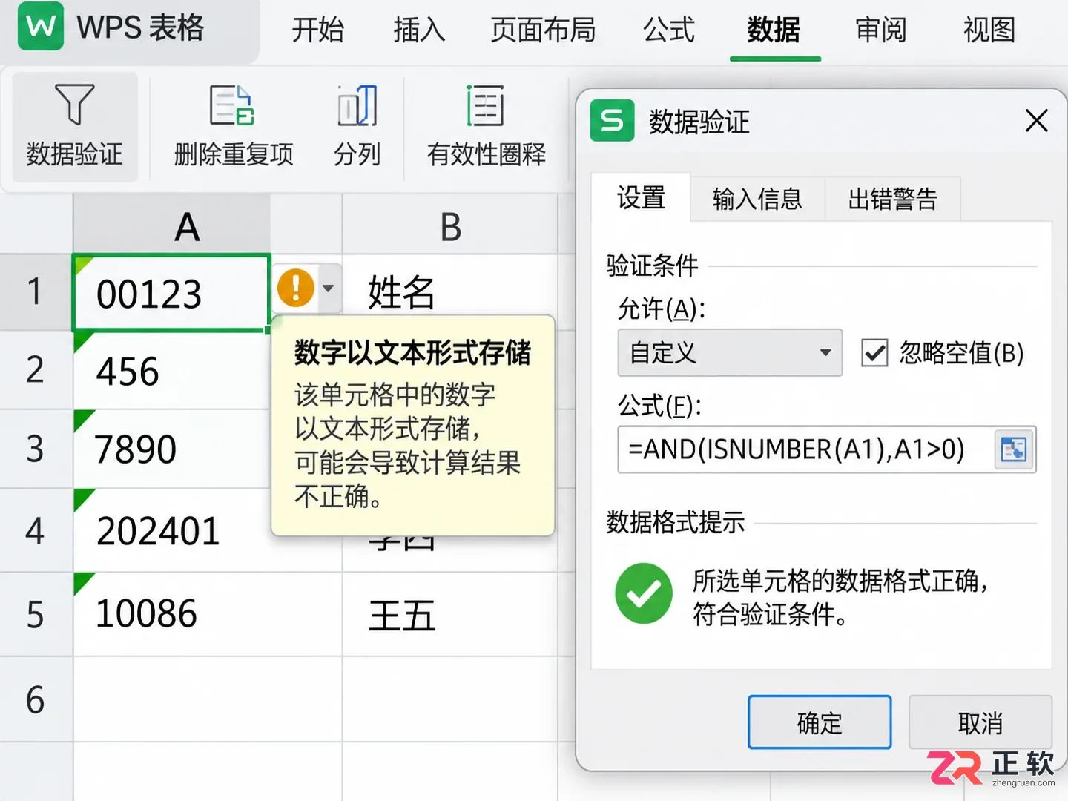
Task: Click the orange warning exclamation icon
Action: pos(296,288)
